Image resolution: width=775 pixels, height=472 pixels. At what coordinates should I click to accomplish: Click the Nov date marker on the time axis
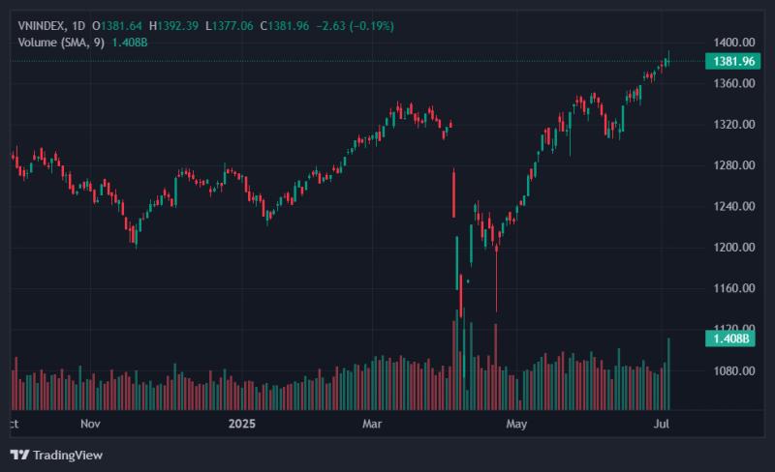[90, 424]
